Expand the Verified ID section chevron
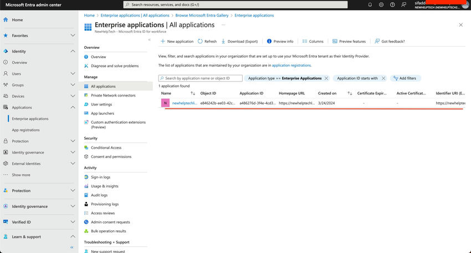This screenshot has height=253, width=471. point(73,222)
